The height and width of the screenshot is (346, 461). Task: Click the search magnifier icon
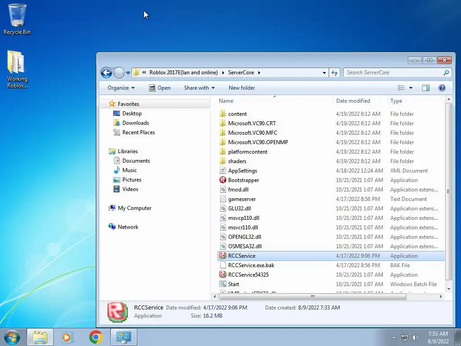coord(446,73)
